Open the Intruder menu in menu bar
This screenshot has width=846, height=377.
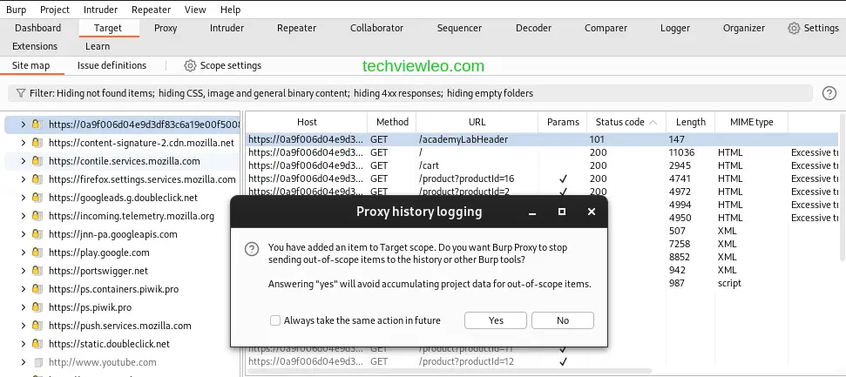tap(101, 10)
